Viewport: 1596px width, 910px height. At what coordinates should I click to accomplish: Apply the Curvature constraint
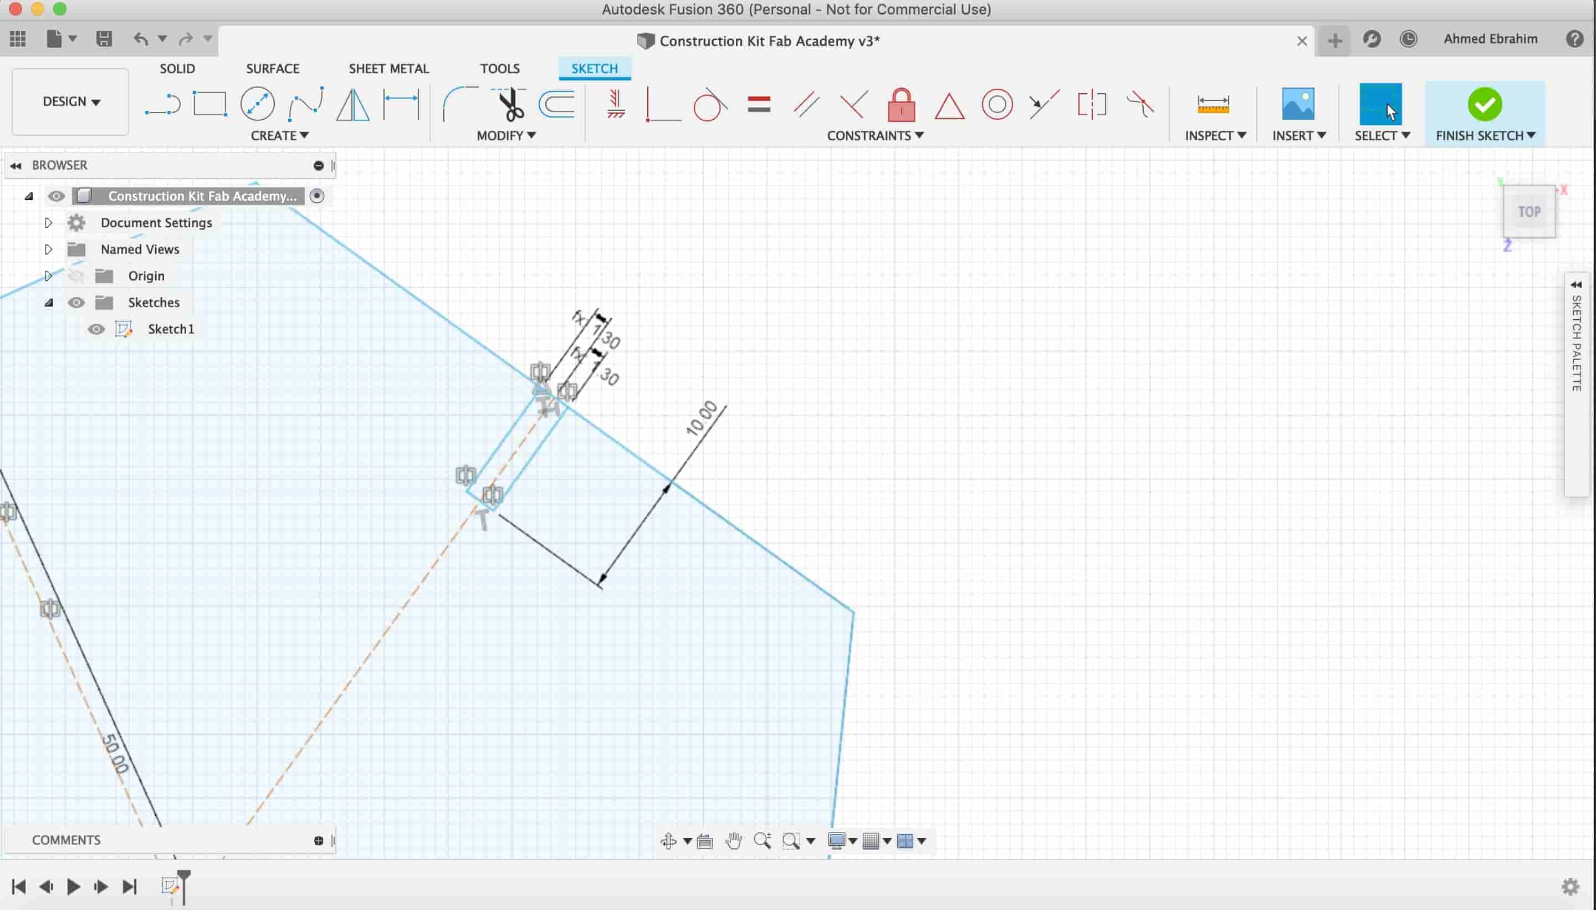1140,104
